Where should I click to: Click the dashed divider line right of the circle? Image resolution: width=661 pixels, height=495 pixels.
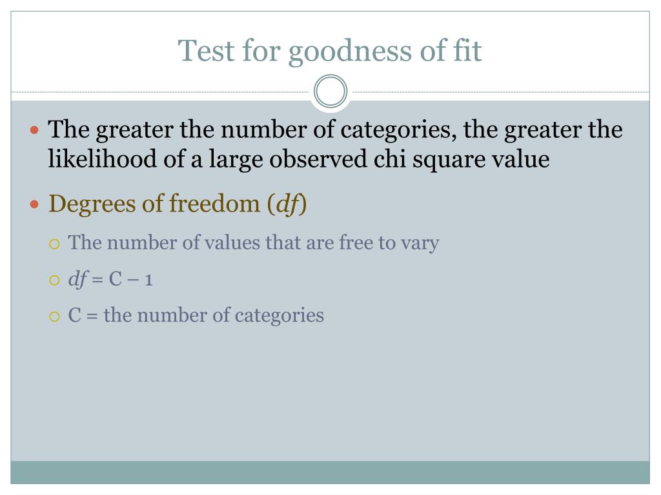tap(499, 92)
